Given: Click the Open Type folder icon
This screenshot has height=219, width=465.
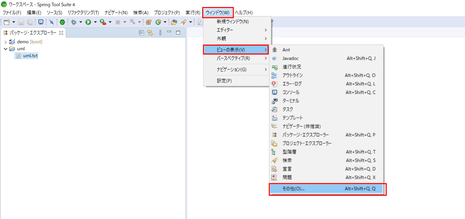Looking at the screenshot, I should 174,22.
